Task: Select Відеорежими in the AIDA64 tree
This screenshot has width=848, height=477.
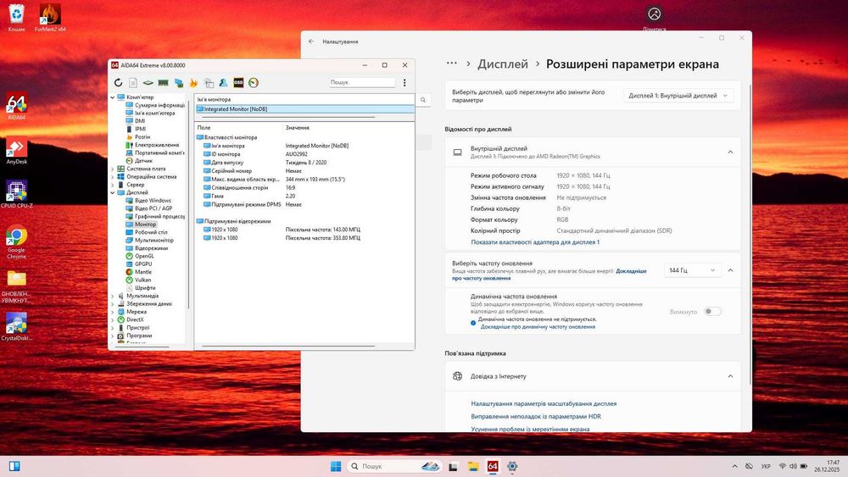Action: (151, 248)
